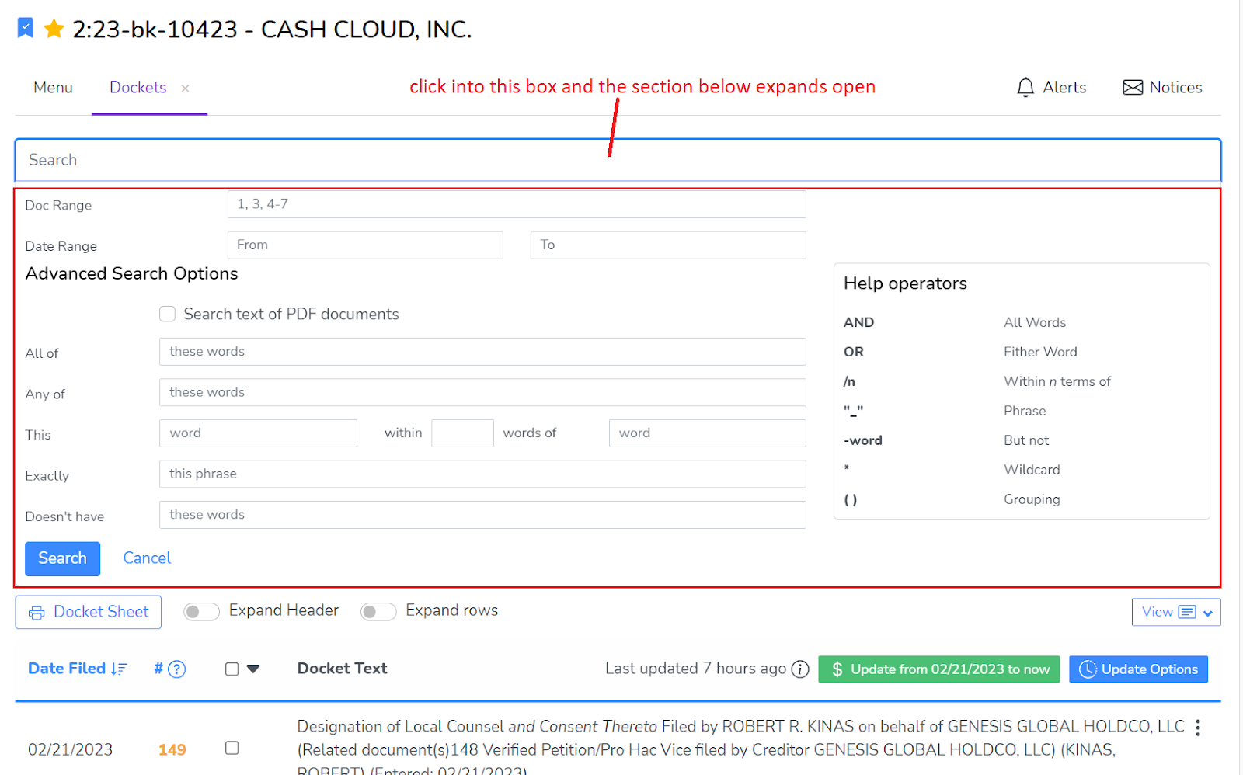Image resolution: width=1243 pixels, height=775 pixels.
Task: Open Alerts via the bell icon
Action: pos(1025,87)
